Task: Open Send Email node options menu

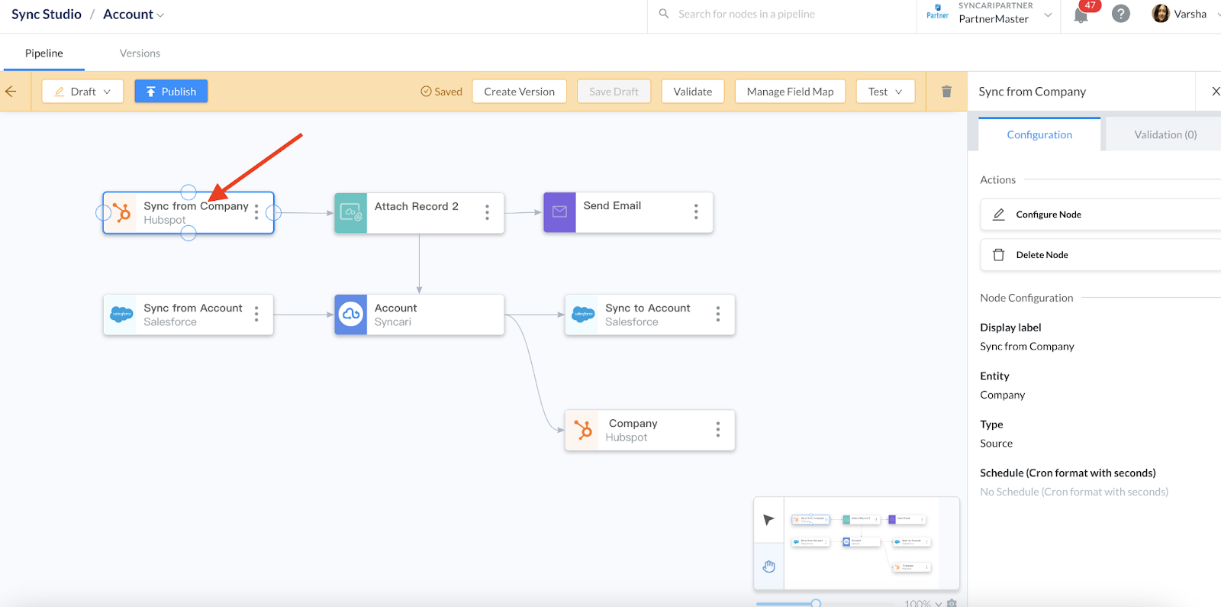Action: pos(696,211)
